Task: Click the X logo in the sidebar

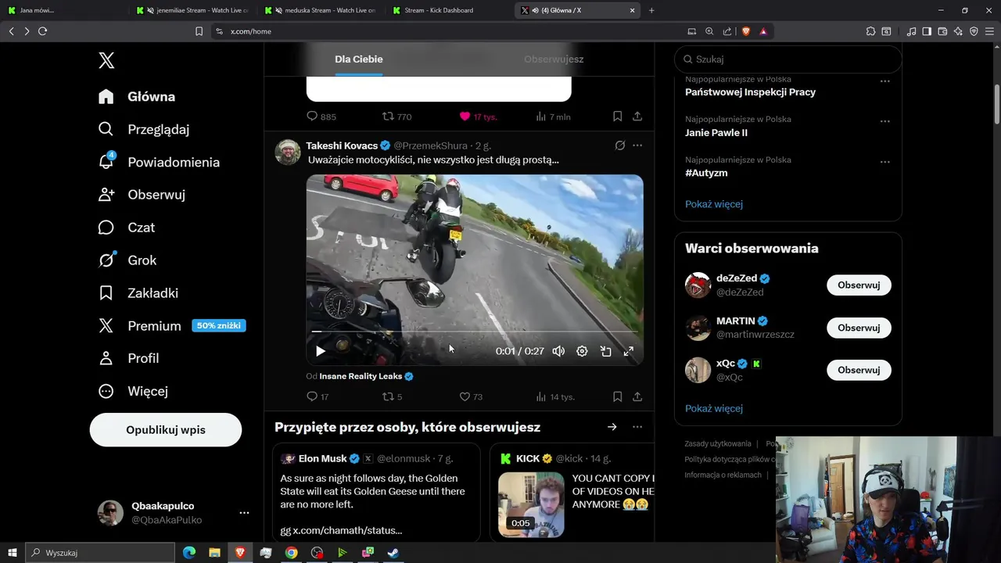Action: coord(106,60)
